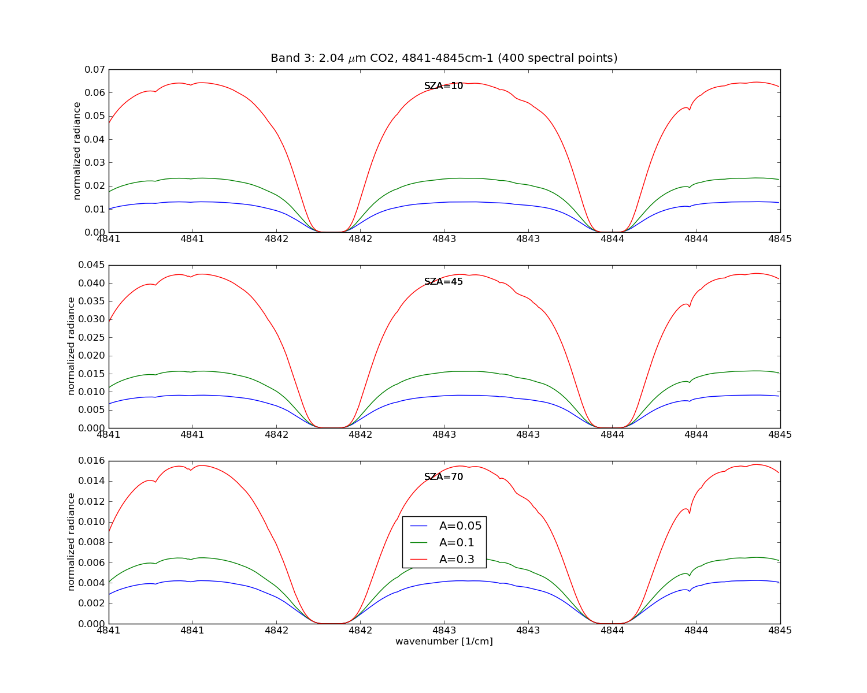The width and height of the screenshot is (867, 693).
Task: Click the red line sample in the legend
Action: 418,560
